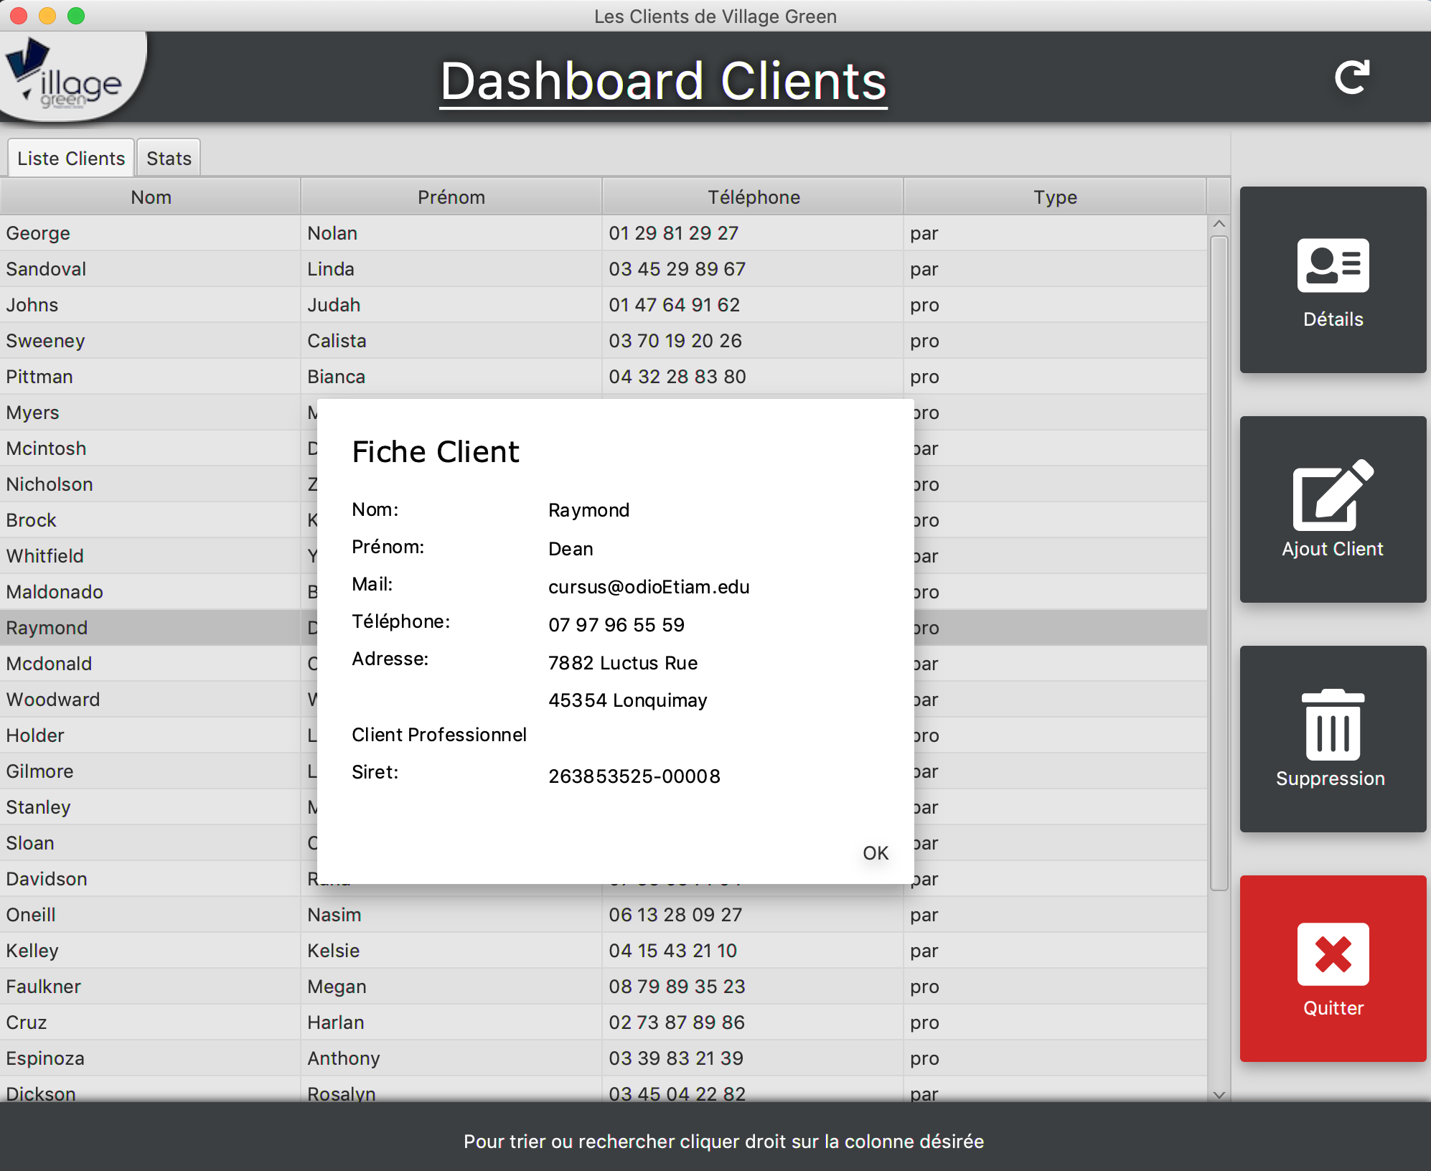
Task: Click the Ajout Client pencil button
Action: [x=1333, y=509]
